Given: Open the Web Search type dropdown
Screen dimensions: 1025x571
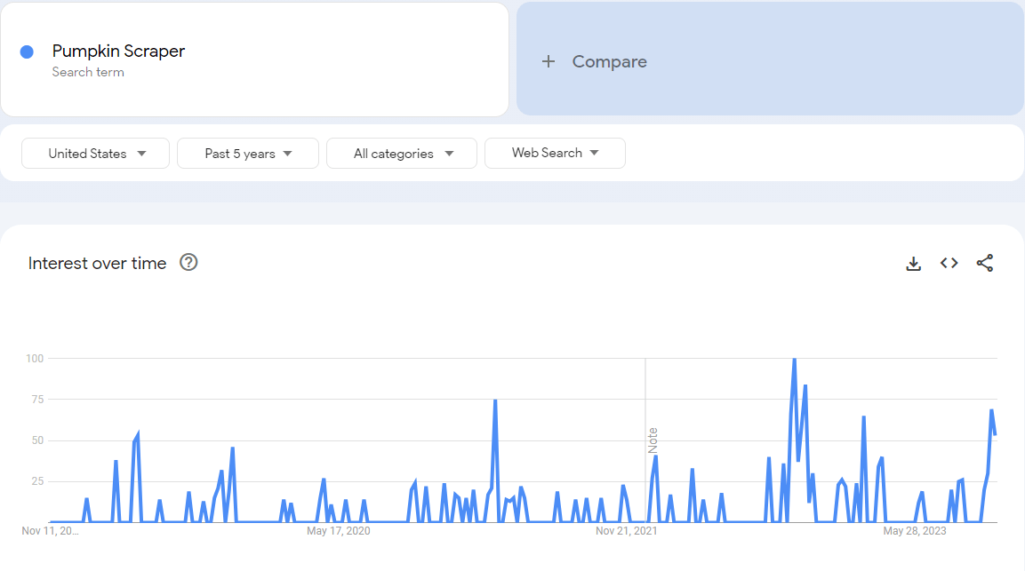Looking at the screenshot, I should 555,153.
